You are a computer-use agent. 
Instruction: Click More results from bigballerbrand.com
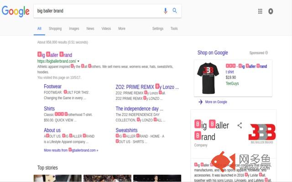pos(71,150)
